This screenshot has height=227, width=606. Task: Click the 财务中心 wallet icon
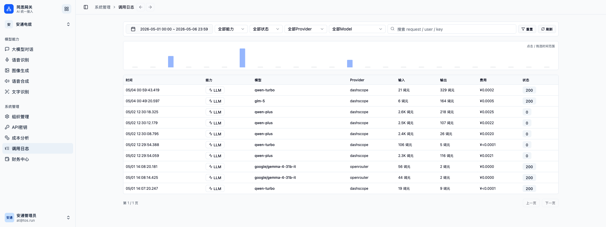coord(7,159)
